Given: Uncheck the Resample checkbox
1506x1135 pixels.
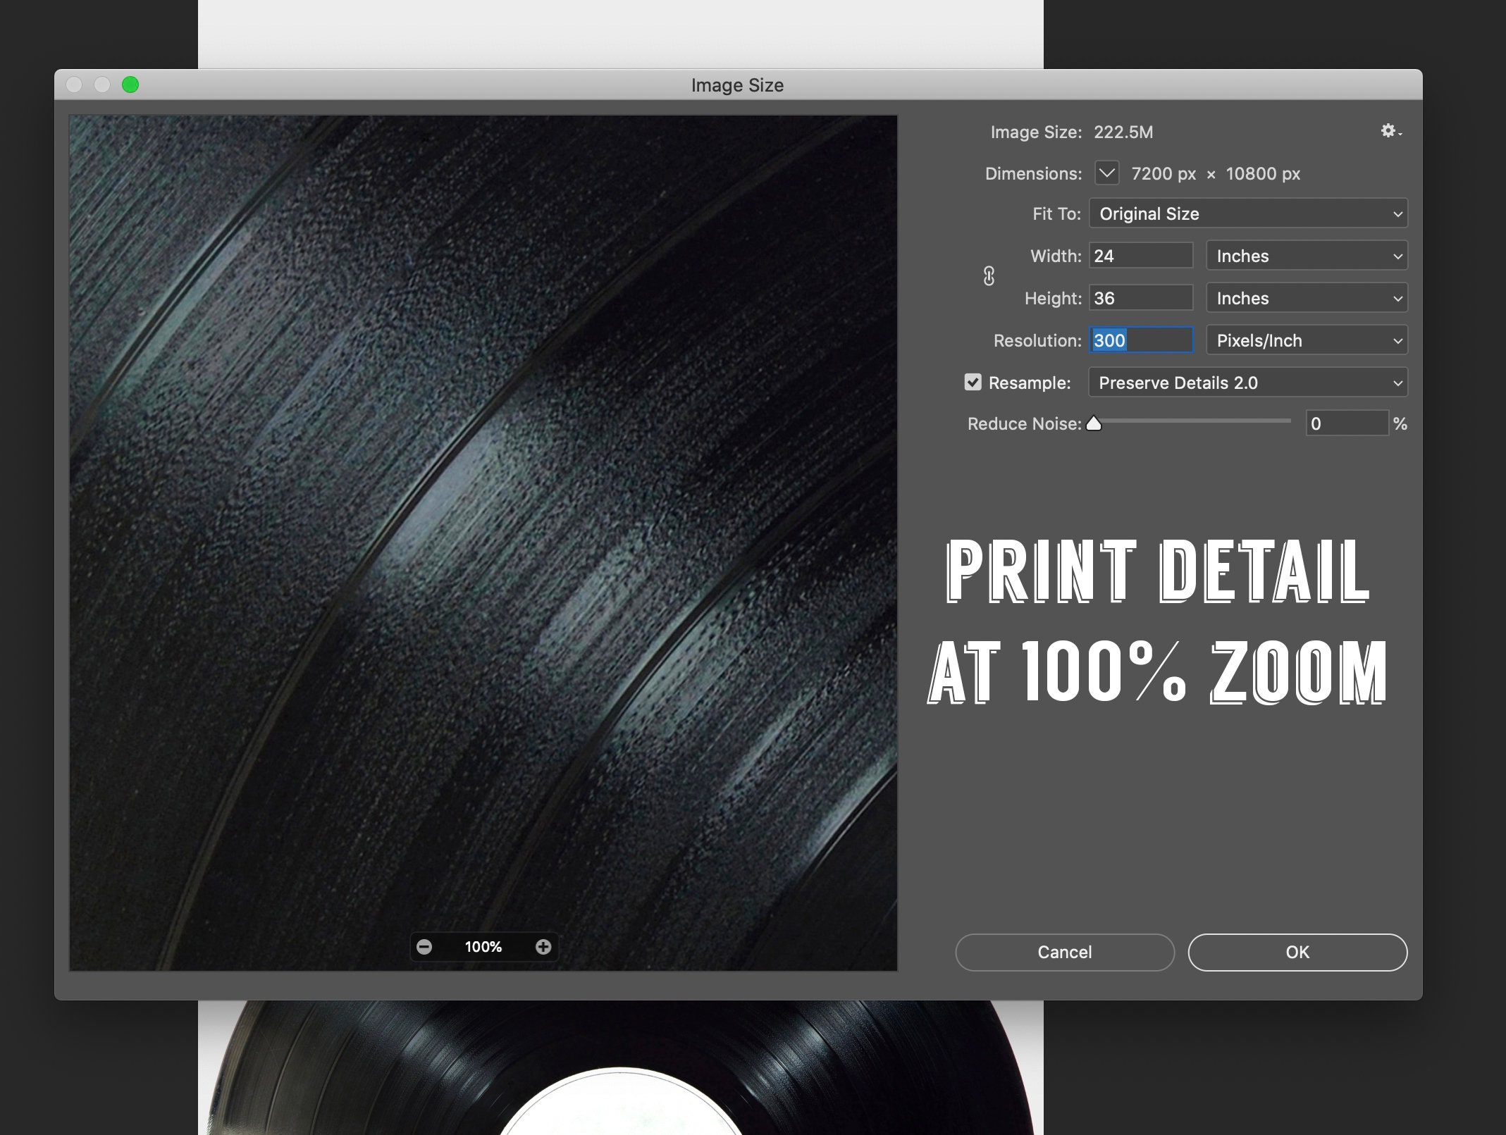Looking at the screenshot, I should pos(973,383).
